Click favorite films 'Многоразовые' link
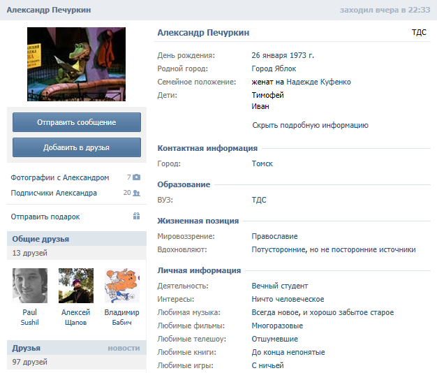Viewport: 437px width, 373px height. point(277,326)
